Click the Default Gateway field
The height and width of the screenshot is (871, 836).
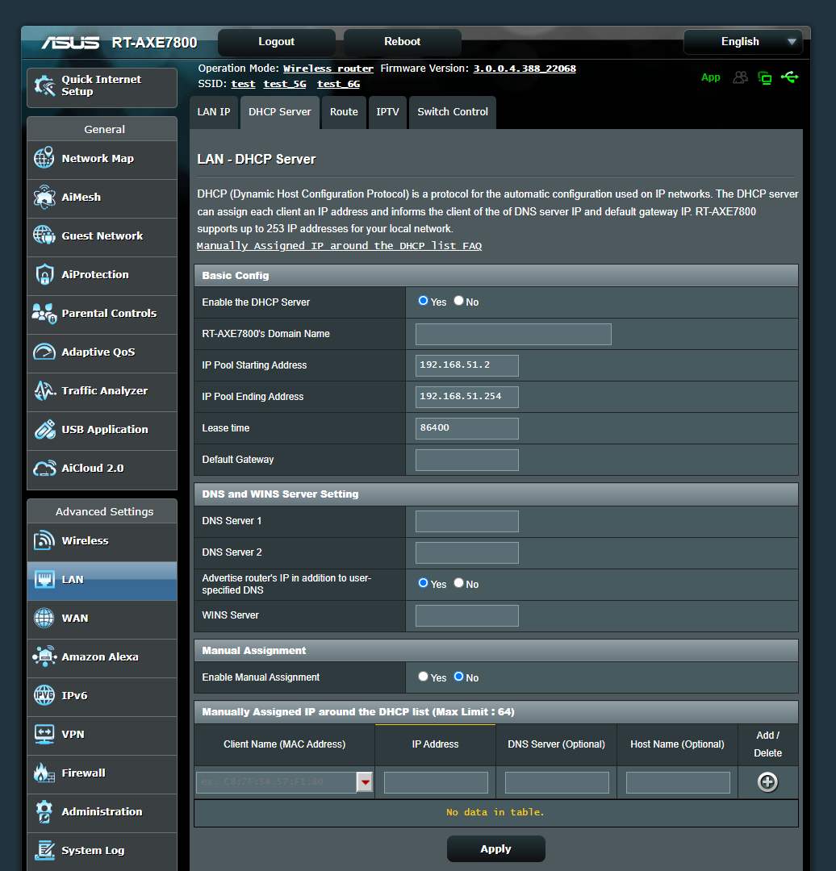(467, 460)
